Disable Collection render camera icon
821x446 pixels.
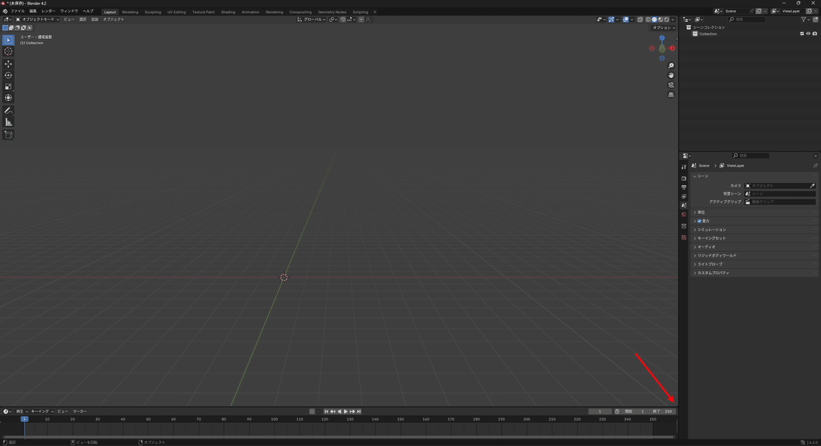(815, 33)
